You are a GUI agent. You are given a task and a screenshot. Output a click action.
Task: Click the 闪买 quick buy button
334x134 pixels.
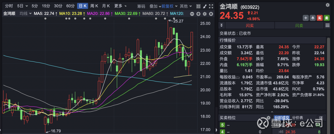coord(250,26)
